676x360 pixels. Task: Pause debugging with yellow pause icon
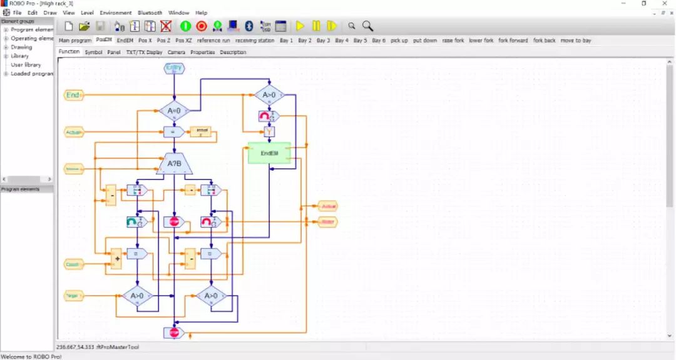click(316, 26)
